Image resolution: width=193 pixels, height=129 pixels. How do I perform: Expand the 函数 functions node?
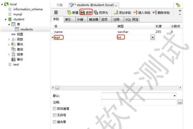[9, 40]
